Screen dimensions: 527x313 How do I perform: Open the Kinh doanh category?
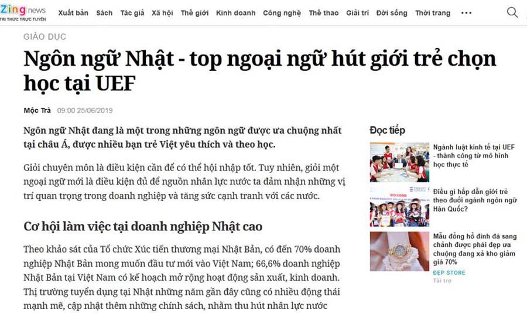[x=235, y=13]
